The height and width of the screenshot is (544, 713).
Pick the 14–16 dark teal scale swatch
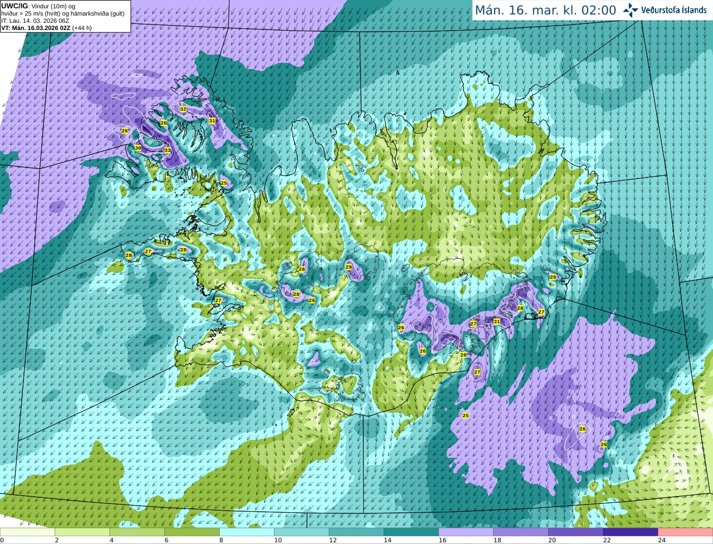click(411, 532)
